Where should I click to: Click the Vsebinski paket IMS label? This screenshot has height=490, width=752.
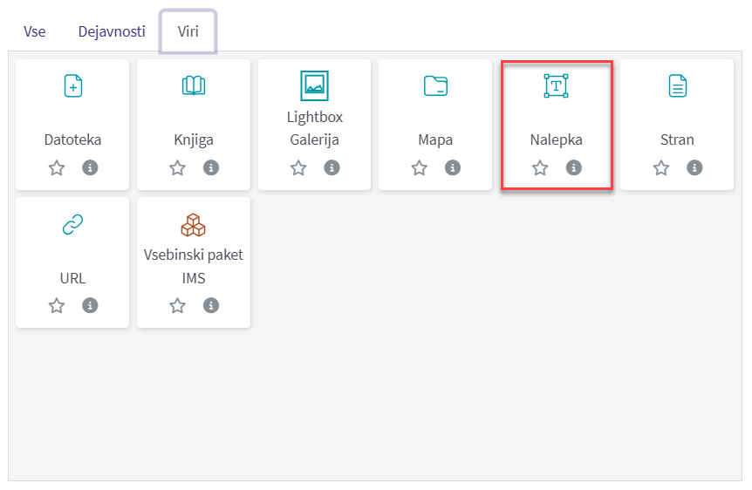(x=194, y=266)
